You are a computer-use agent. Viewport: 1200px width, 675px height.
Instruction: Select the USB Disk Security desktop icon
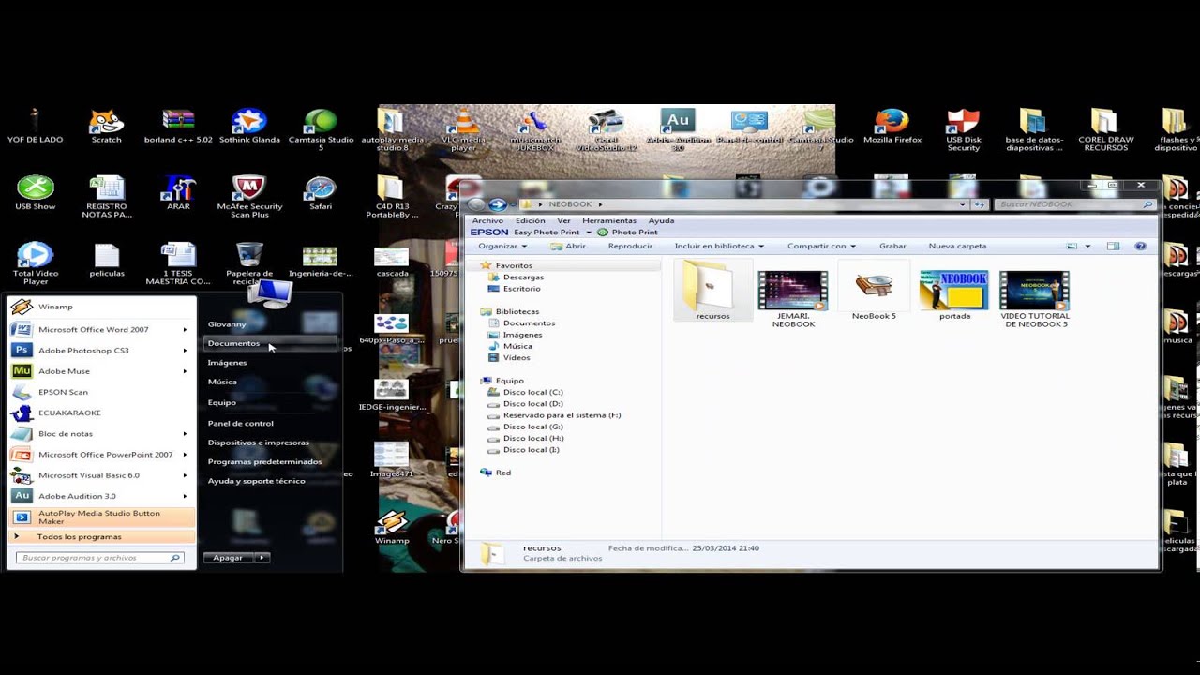[x=963, y=130]
